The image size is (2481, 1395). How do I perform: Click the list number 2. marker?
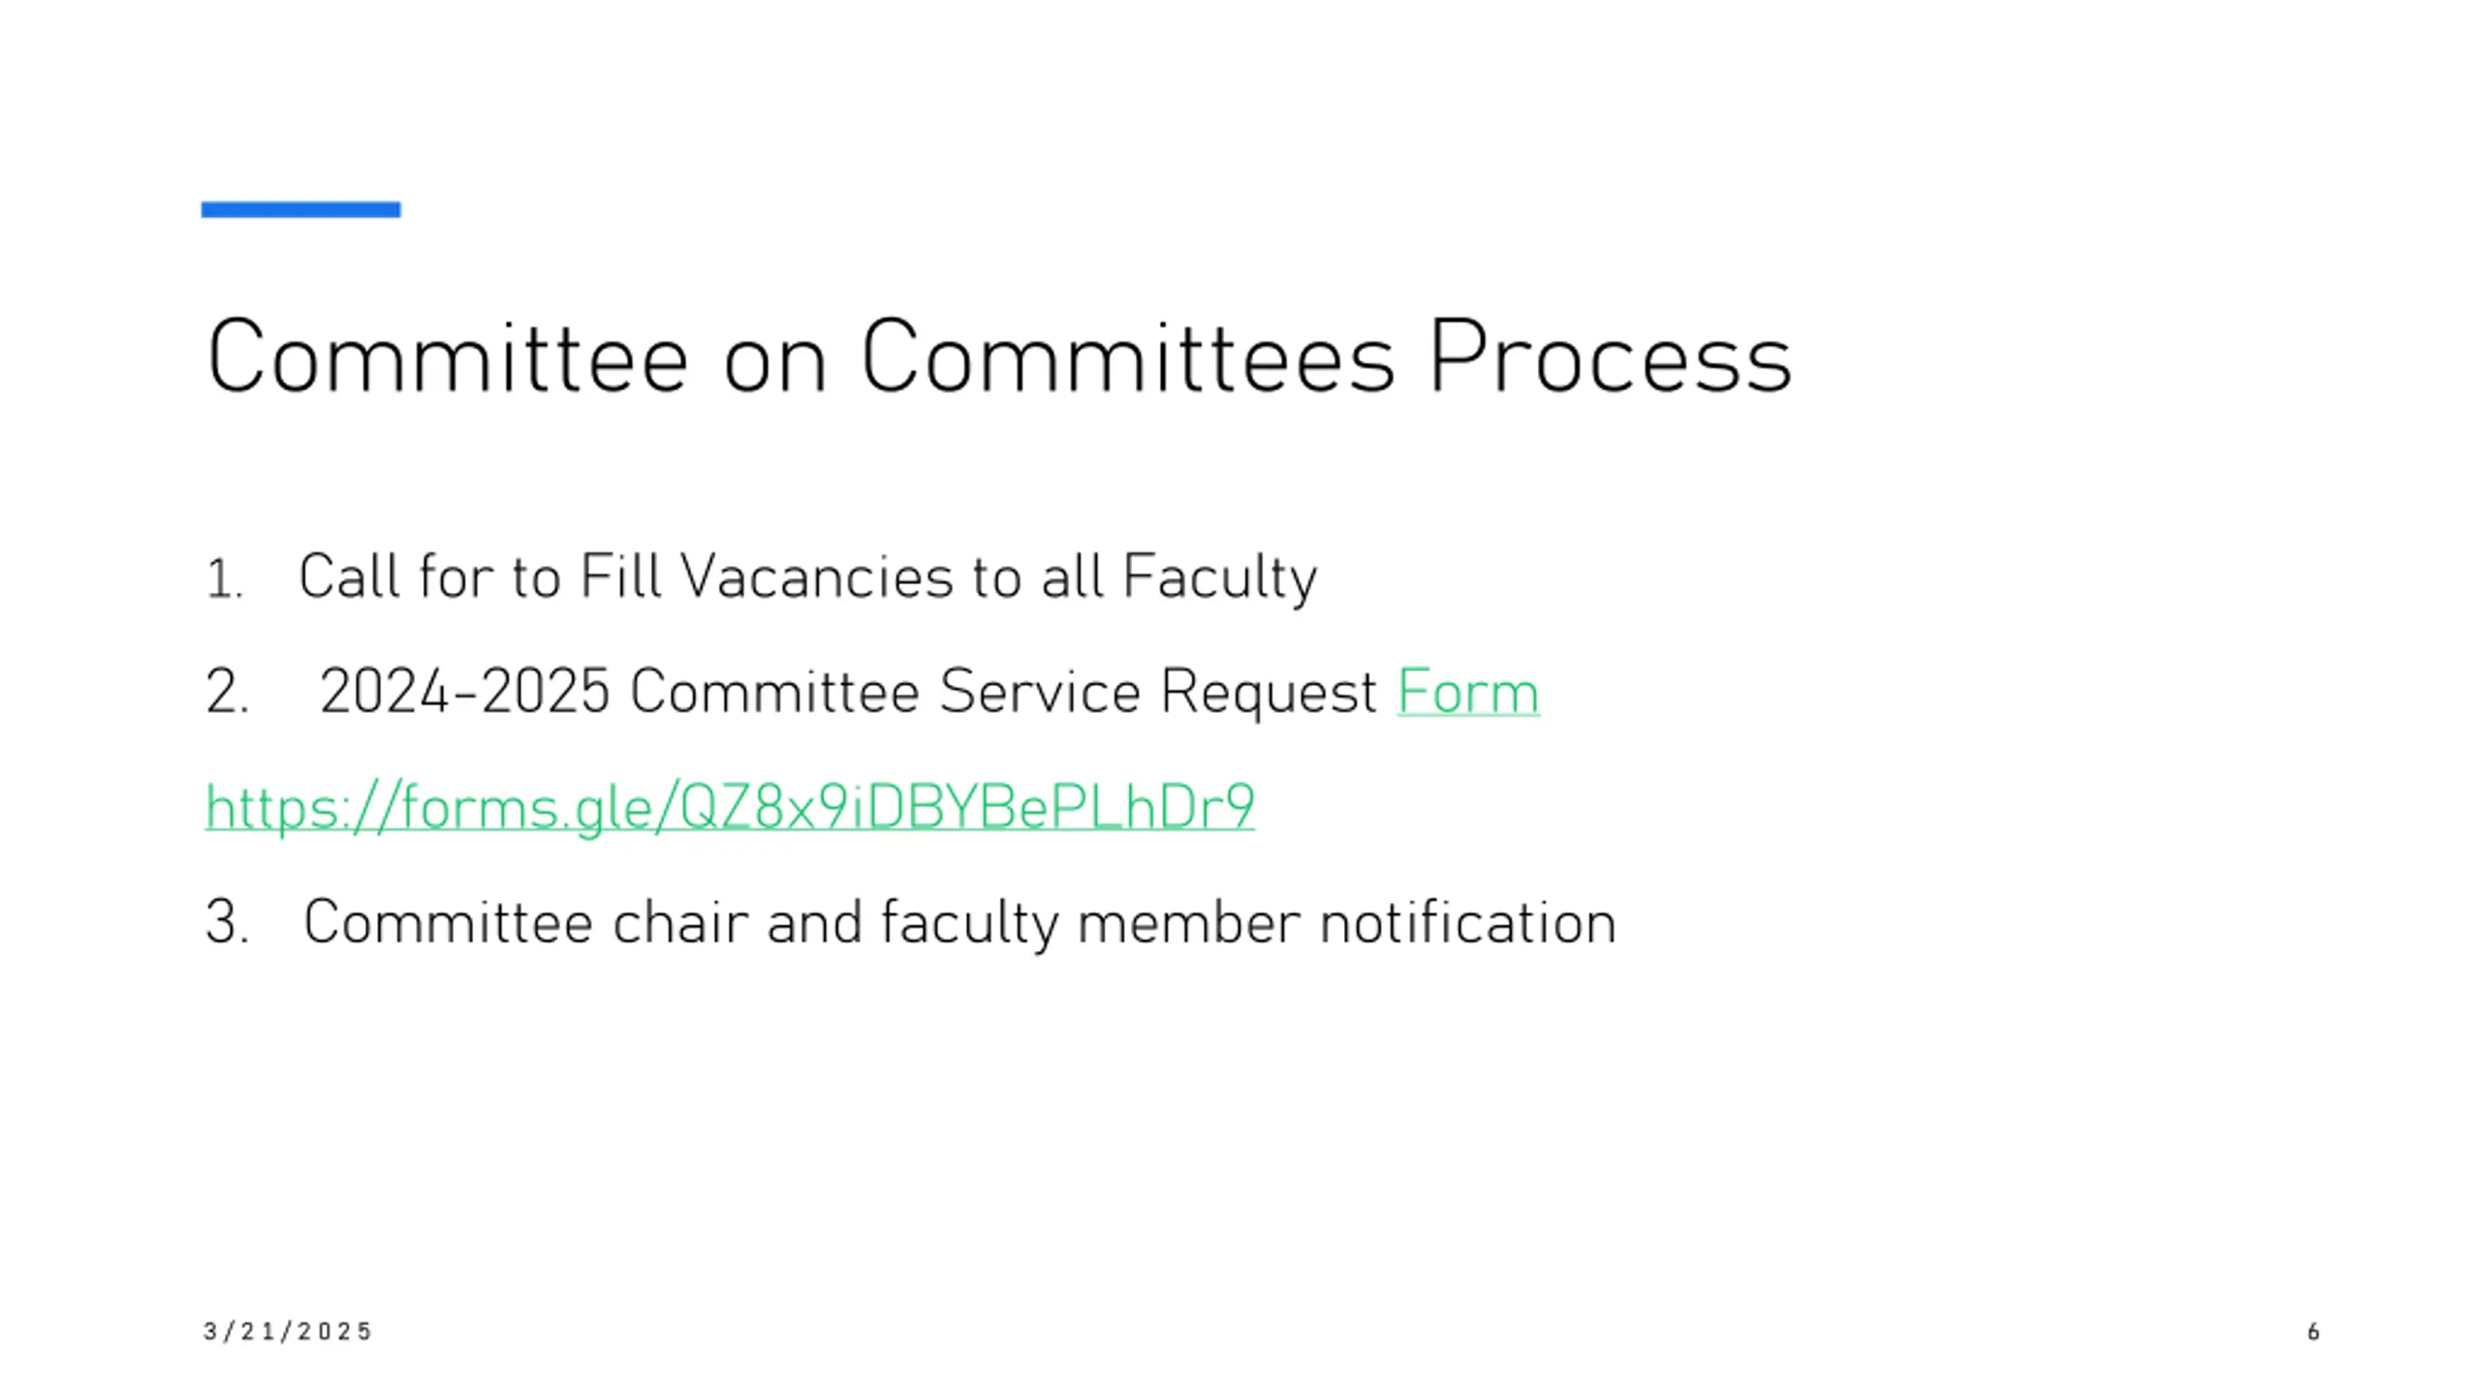click(x=227, y=693)
